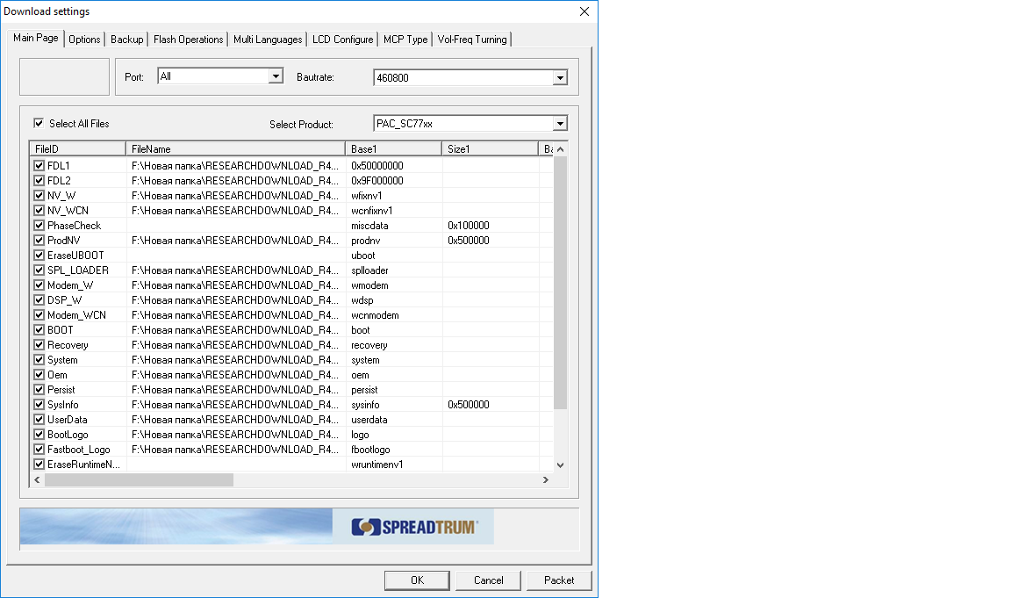Toggle the Select All Files checkbox
Viewport: 1011px width, 598px height.
point(39,124)
